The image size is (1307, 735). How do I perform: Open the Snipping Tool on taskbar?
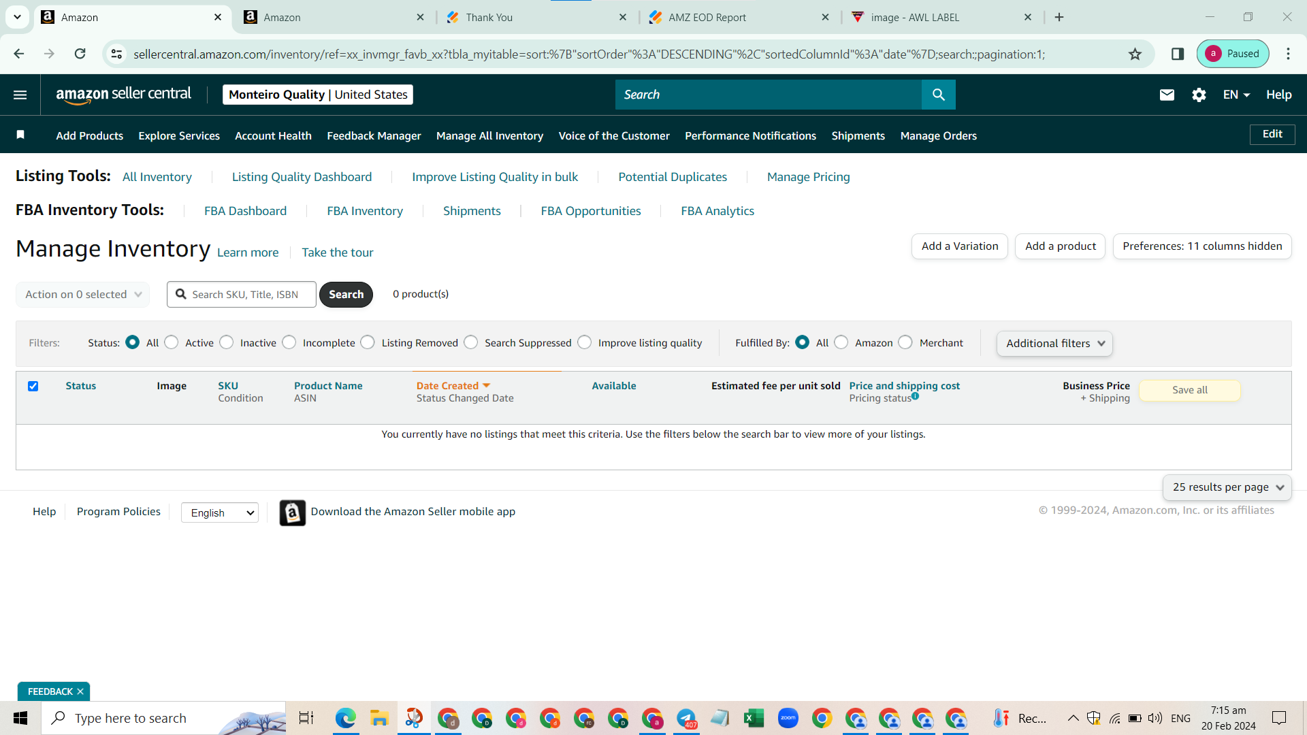[x=413, y=718]
